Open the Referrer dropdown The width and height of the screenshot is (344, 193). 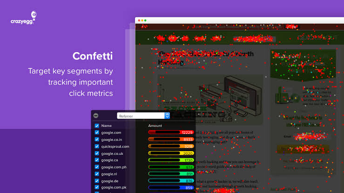click(143, 116)
